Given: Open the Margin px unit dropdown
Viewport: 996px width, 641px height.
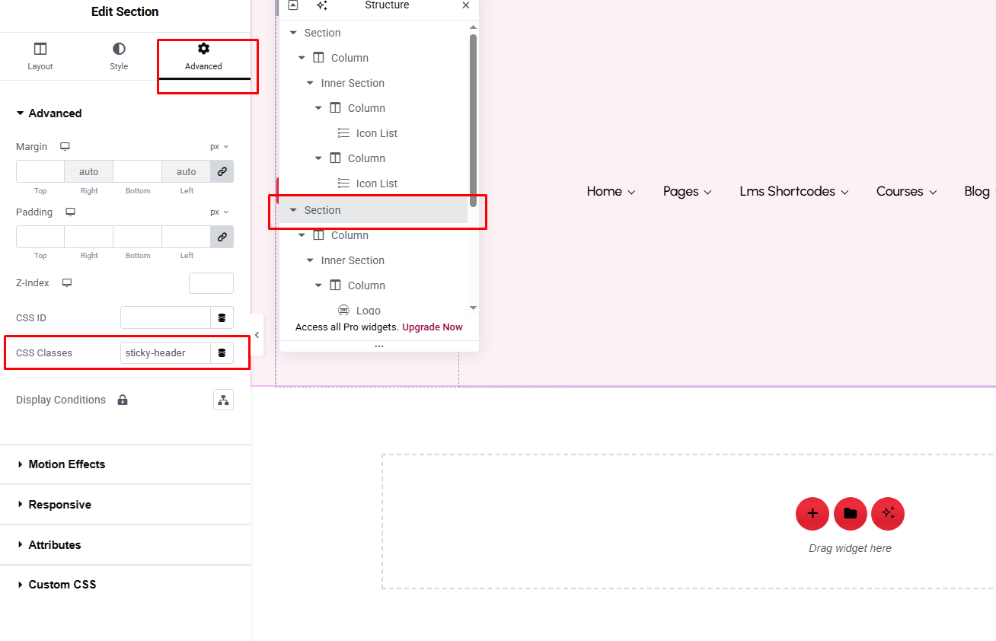Looking at the screenshot, I should (x=219, y=146).
